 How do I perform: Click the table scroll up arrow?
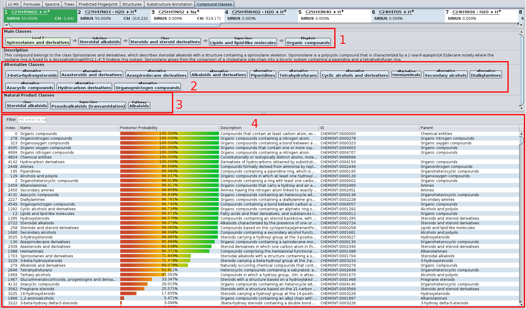click(522, 133)
